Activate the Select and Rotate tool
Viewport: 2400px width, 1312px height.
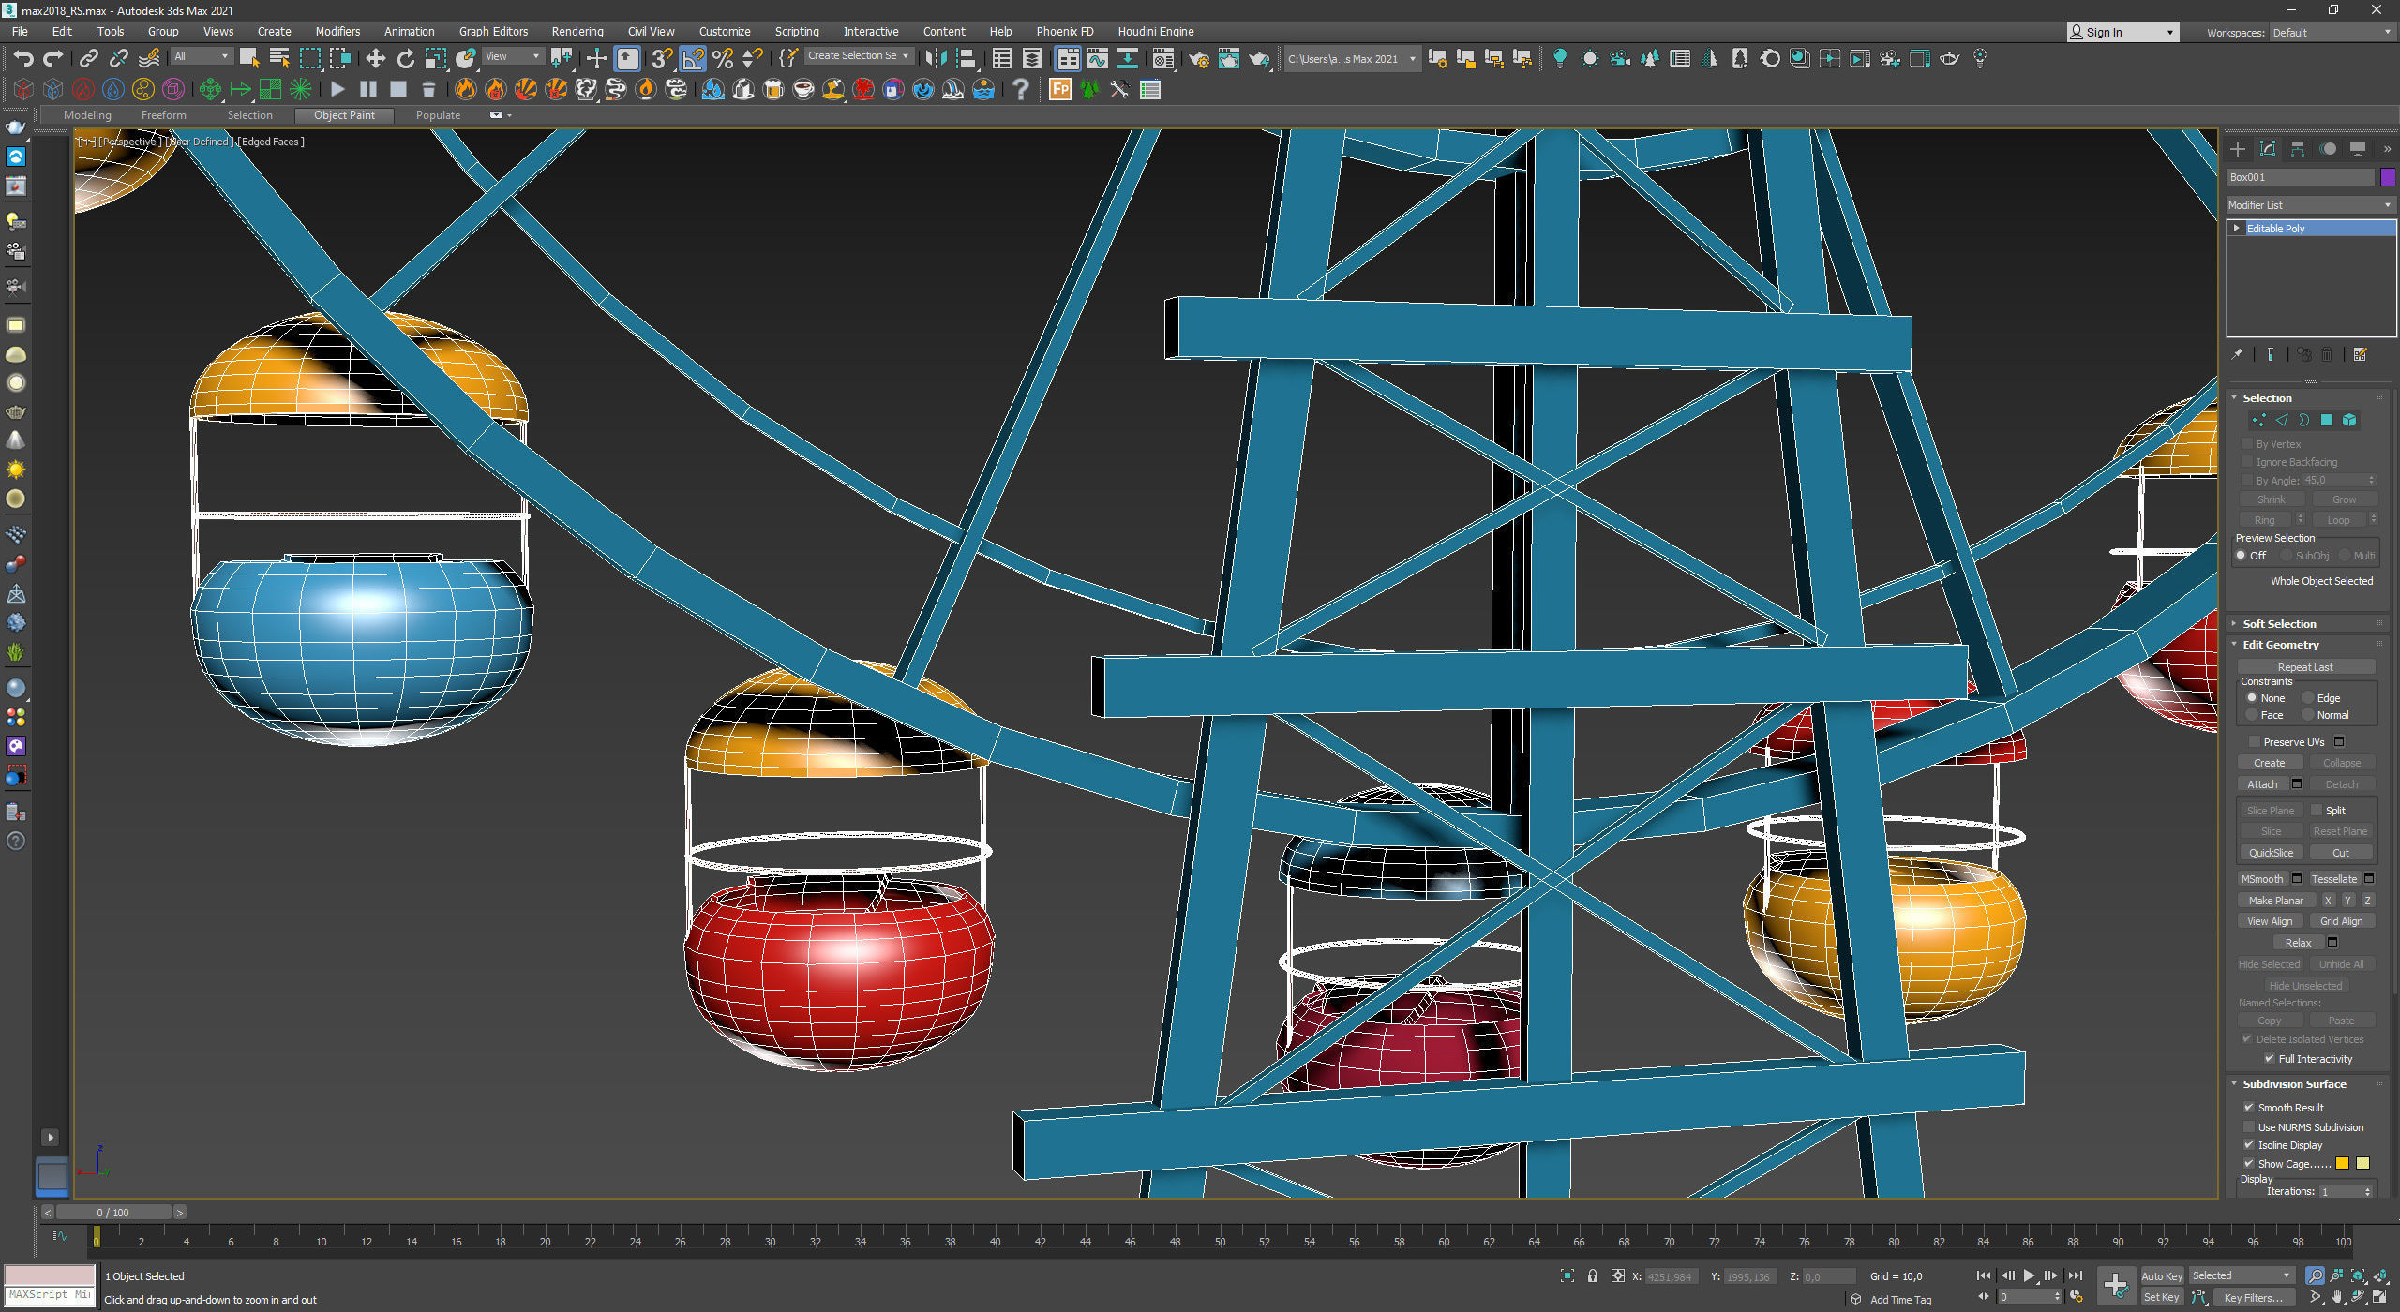[x=405, y=59]
